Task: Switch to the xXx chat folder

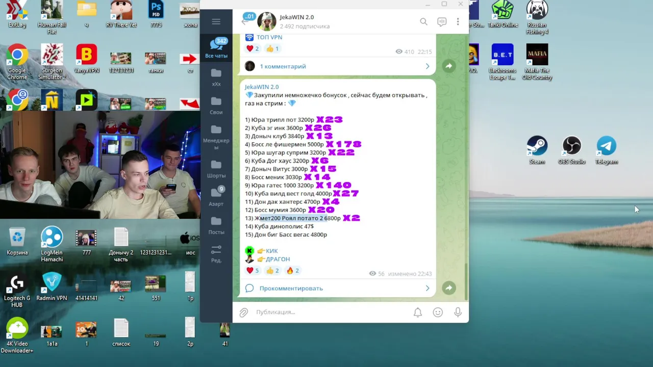Action: pos(216,77)
